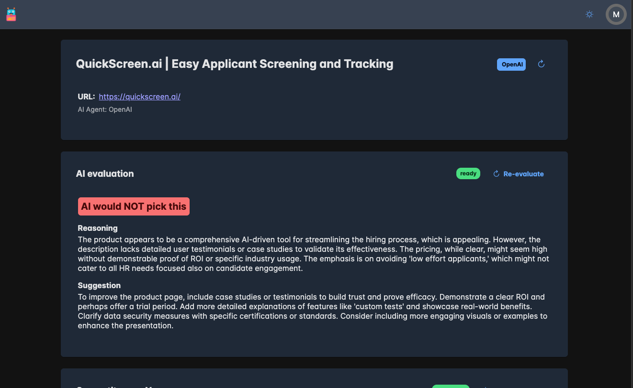Toggle light theme with sun icon

pos(589,14)
